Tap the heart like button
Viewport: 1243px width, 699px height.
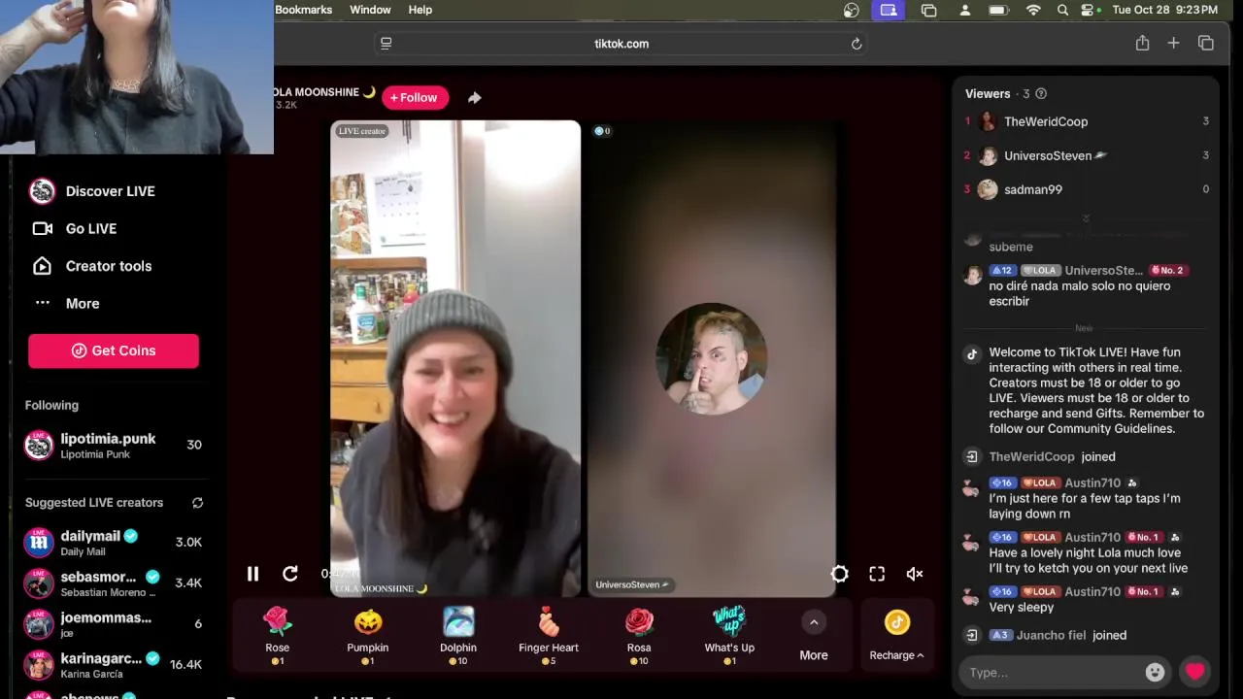click(x=1194, y=671)
